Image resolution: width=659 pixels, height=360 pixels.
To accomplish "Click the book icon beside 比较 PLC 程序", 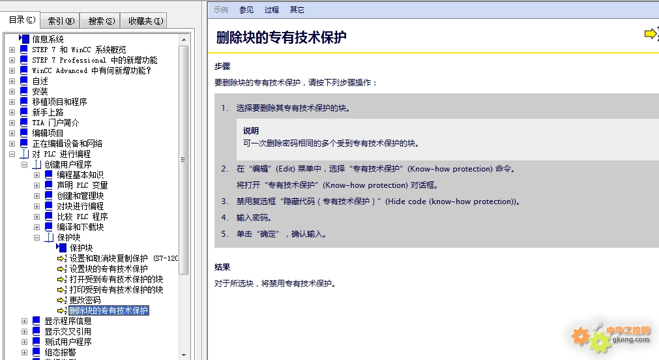I will (49, 217).
